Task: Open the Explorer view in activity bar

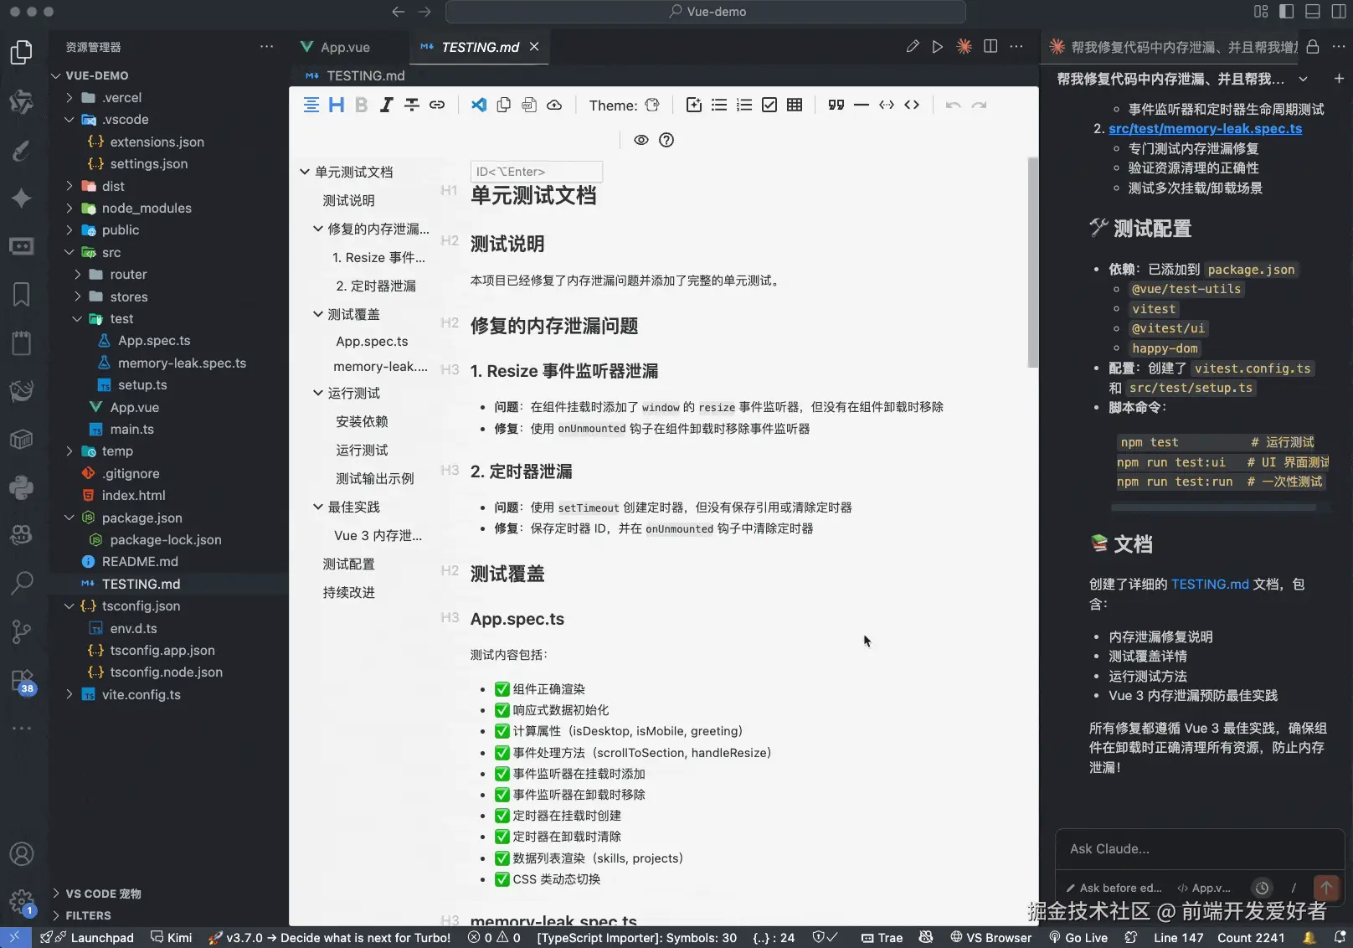Action: tap(22, 52)
